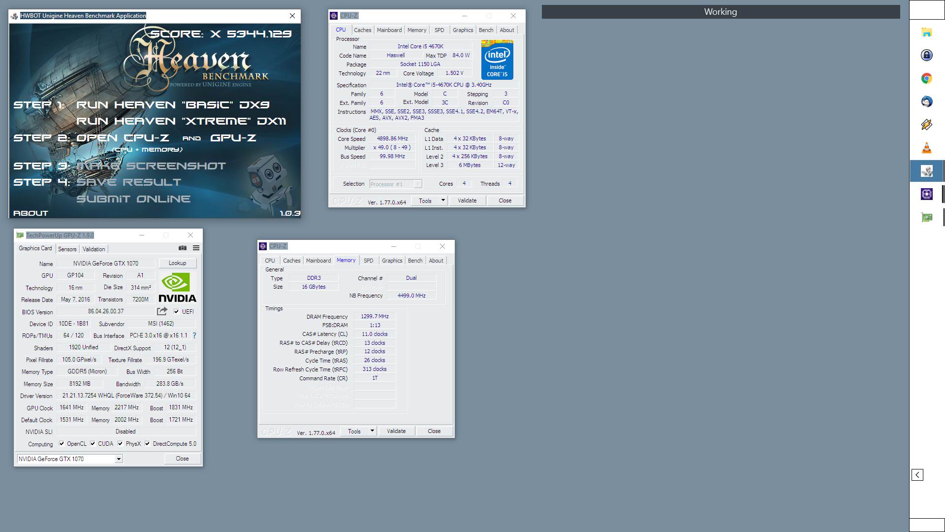Select CPU tab in CPU-Z Memory window
This screenshot has width=945, height=532.
click(x=270, y=261)
